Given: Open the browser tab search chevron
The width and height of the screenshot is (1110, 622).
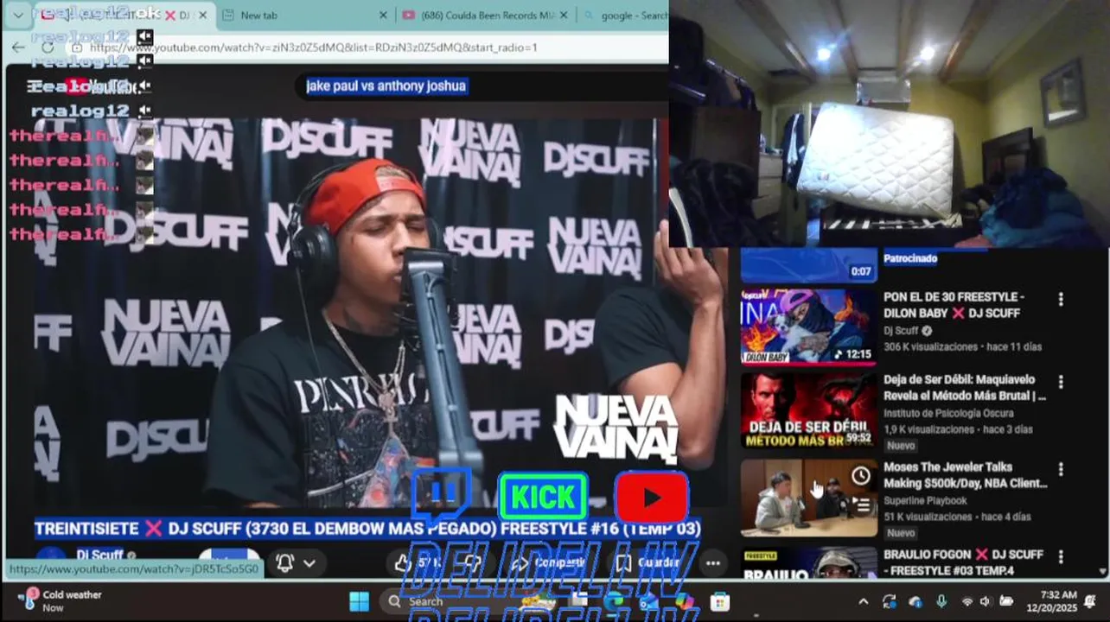Looking at the screenshot, I should [18, 16].
